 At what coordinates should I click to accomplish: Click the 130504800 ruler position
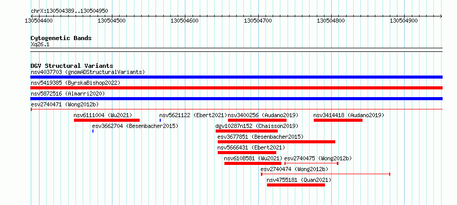pos(331,21)
